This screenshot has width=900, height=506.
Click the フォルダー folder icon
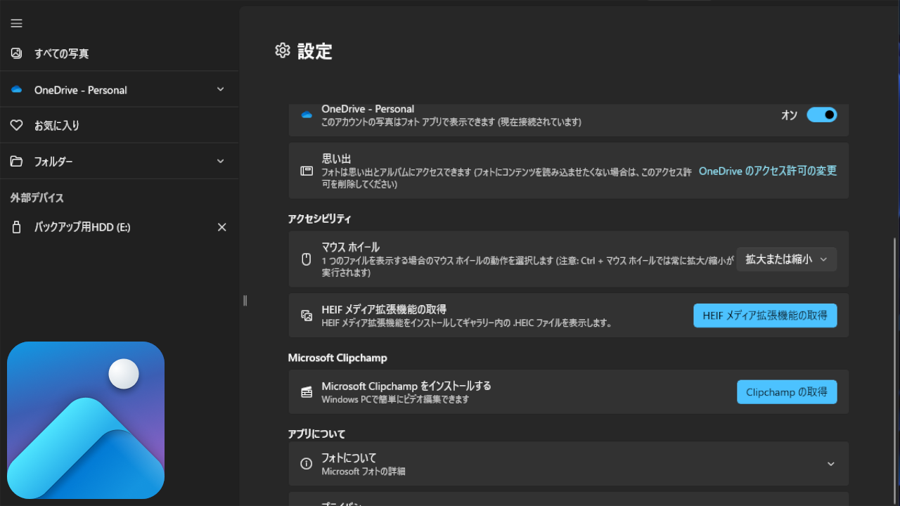click(x=16, y=161)
